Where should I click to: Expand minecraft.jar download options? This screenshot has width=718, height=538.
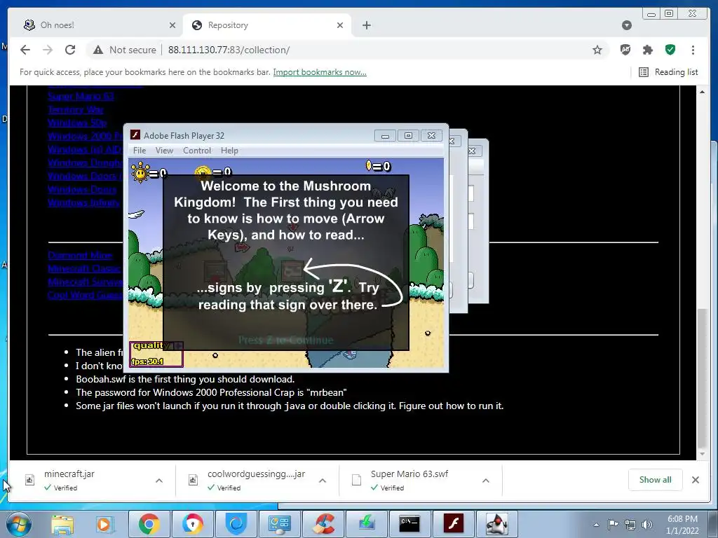click(x=159, y=481)
